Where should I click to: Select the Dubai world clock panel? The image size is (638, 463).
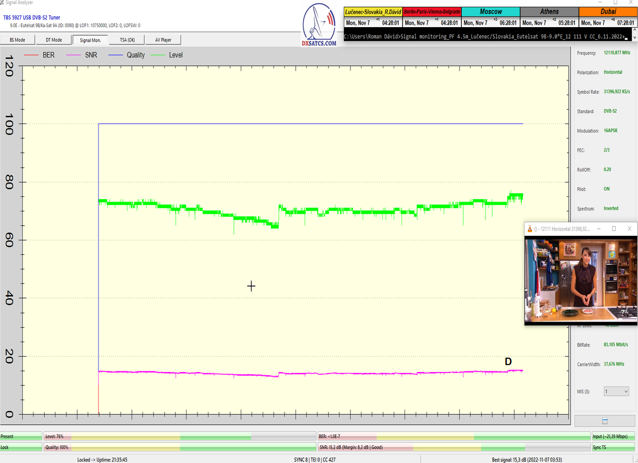tap(608, 17)
